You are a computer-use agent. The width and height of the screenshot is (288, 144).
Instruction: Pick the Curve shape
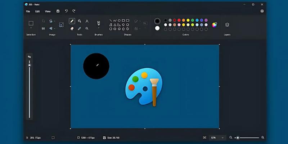[115, 21]
